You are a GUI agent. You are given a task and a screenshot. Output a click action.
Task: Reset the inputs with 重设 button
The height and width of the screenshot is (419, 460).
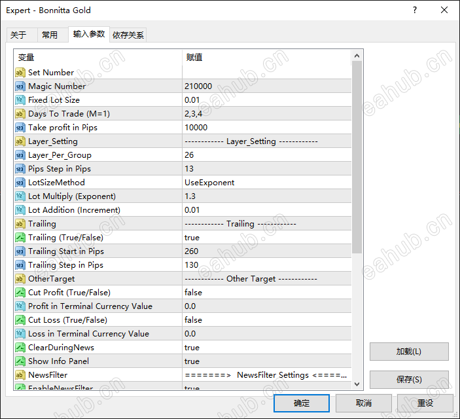(425, 403)
